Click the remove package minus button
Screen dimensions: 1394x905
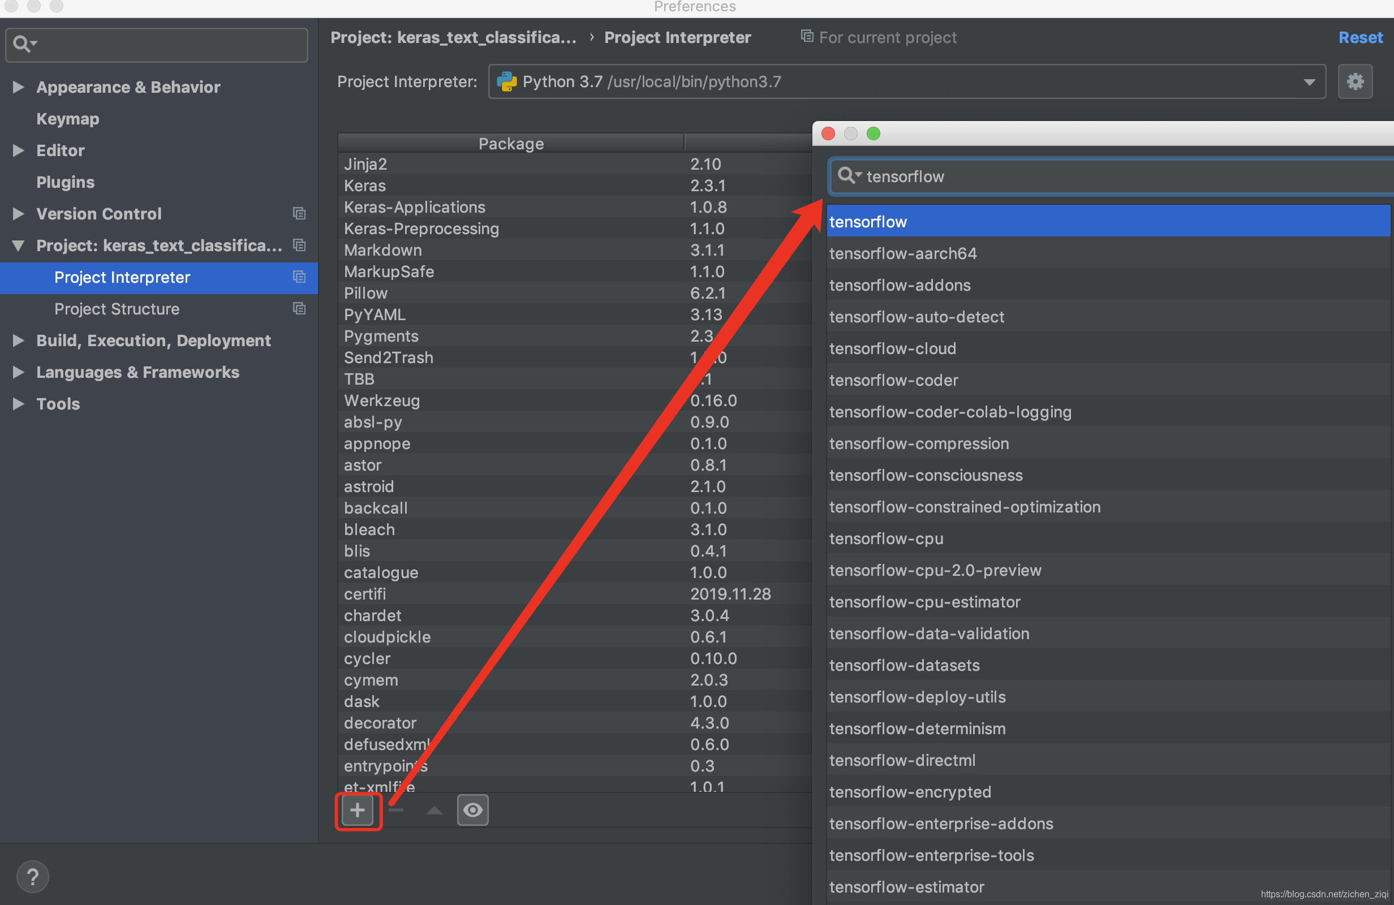397,810
